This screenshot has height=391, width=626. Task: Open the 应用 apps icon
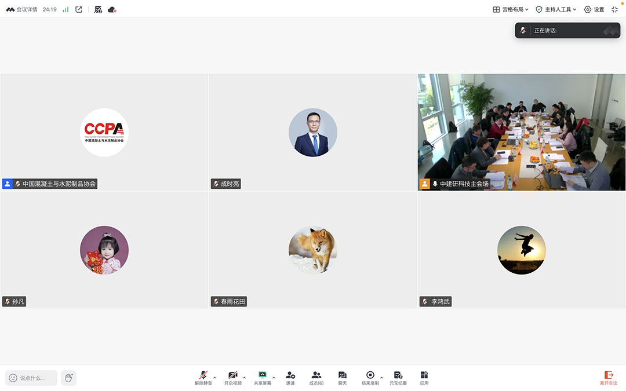click(x=424, y=378)
